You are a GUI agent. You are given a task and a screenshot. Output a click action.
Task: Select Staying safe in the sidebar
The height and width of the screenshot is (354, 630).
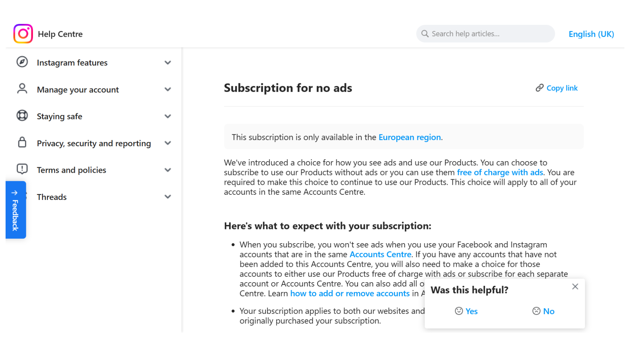click(59, 116)
